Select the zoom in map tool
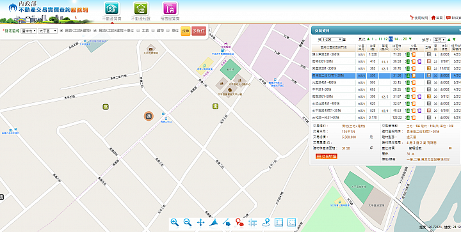This screenshot has height=232, width=461. coord(175,222)
